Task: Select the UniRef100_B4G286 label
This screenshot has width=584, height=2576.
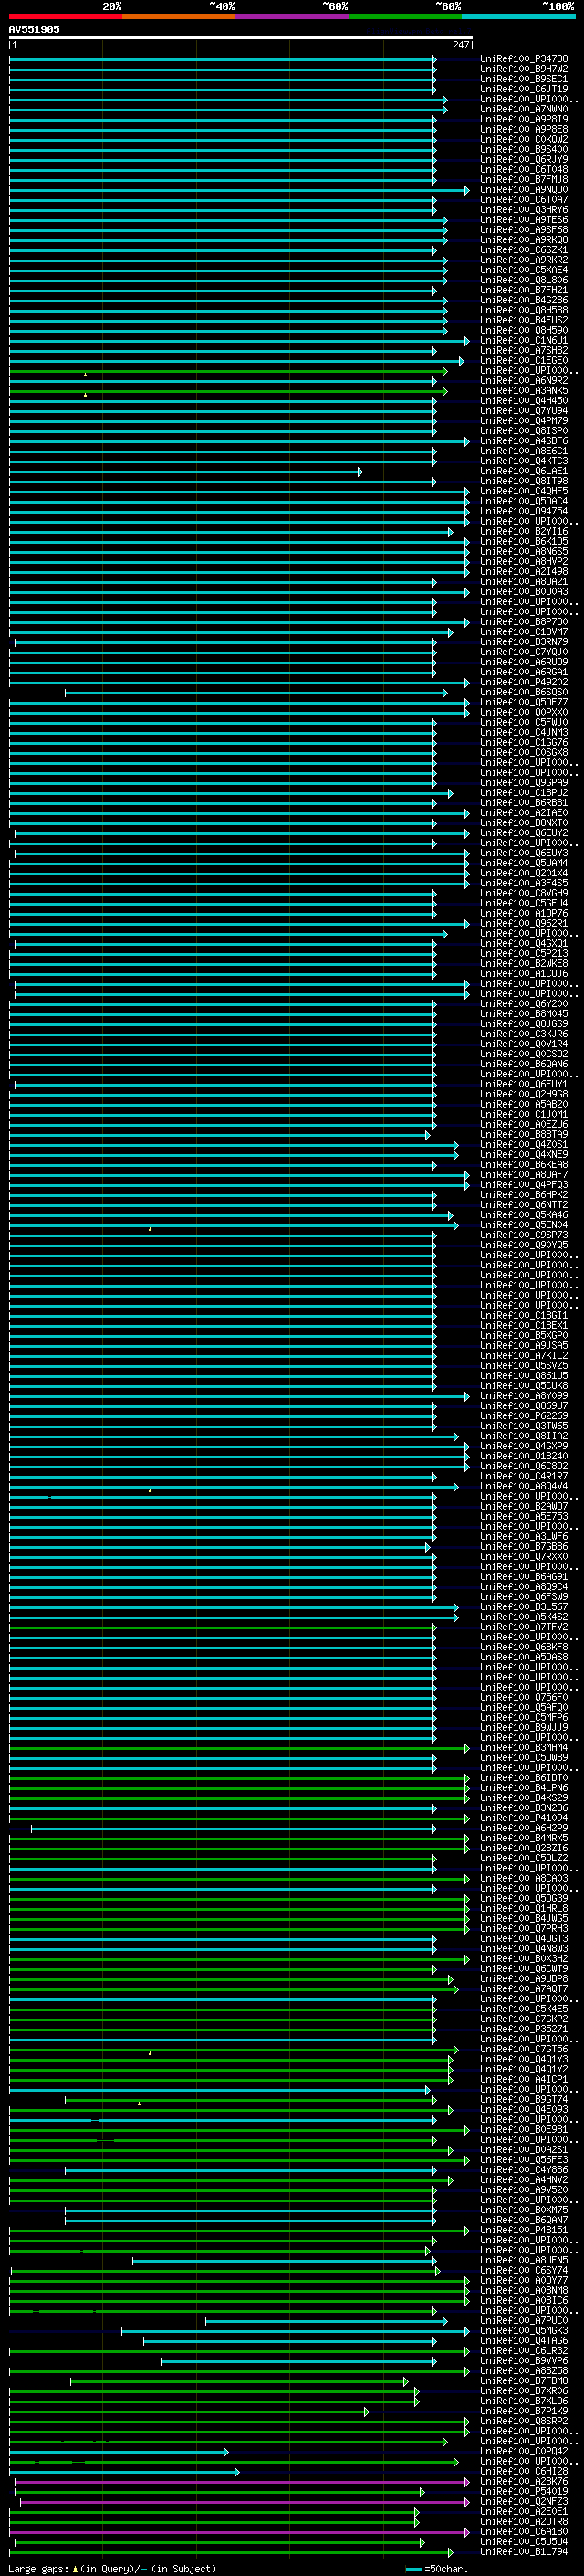Action: 524,300
